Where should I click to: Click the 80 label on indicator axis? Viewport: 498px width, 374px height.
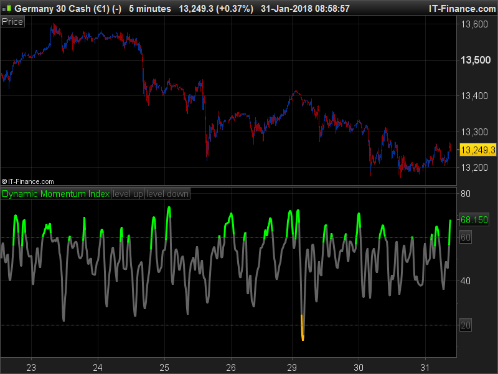click(x=465, y=194)
